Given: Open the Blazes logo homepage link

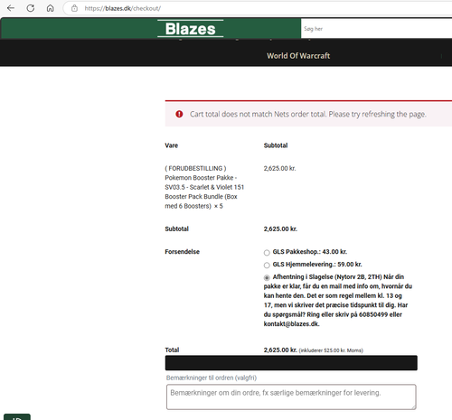Looking at the screenshot, I should pos(190,29).
